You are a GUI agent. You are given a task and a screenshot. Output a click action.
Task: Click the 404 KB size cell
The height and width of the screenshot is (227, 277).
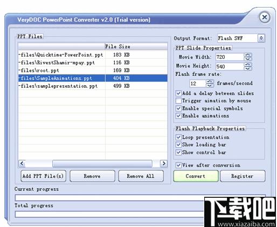click(x=121, y=78)
